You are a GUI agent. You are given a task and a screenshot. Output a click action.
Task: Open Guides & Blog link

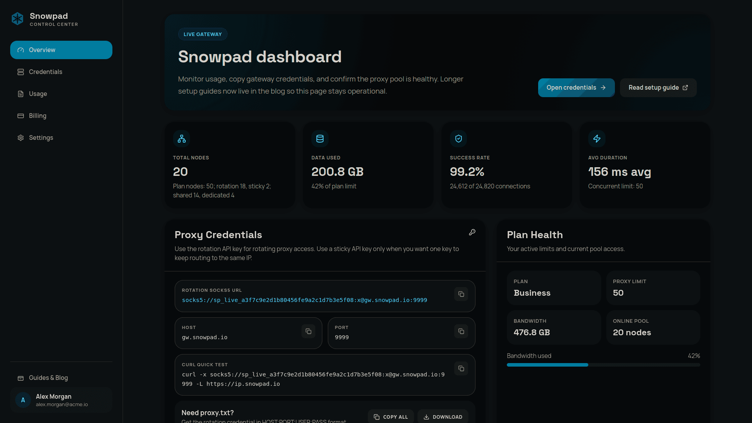pyautogui.click(x=61, y=378)
